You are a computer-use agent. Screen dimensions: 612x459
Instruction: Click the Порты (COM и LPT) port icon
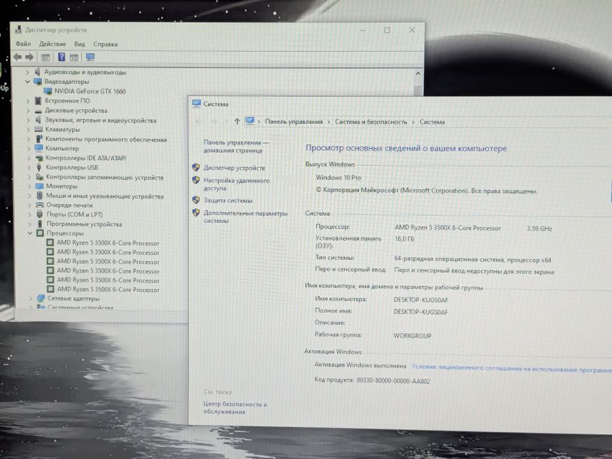[x=40, y=214]
